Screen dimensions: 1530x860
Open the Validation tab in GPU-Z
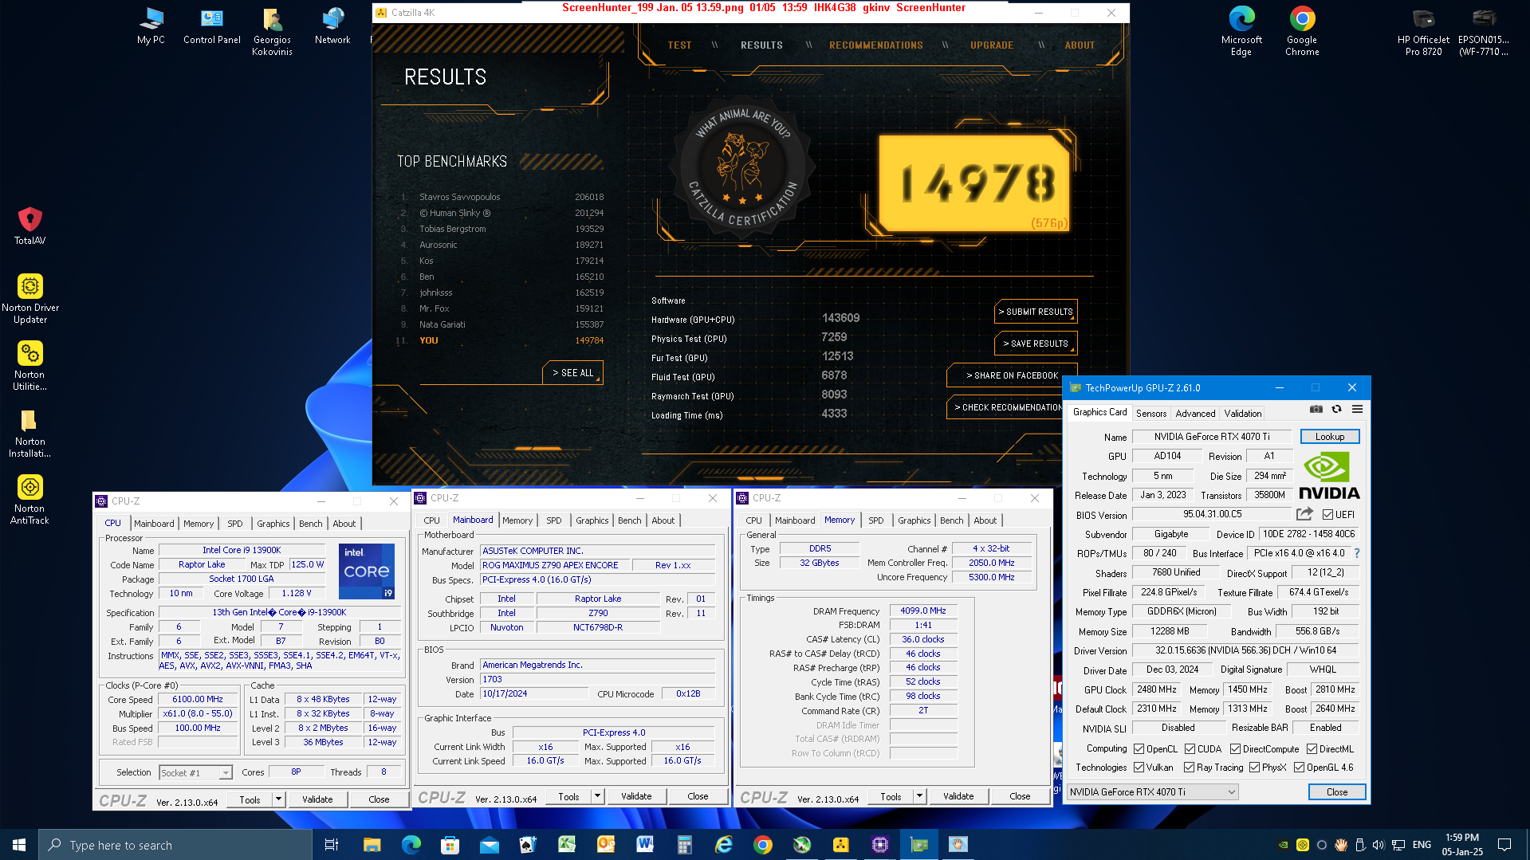(x=1243, y=413)
